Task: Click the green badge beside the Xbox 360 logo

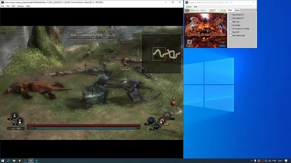Action: [212, 10]
